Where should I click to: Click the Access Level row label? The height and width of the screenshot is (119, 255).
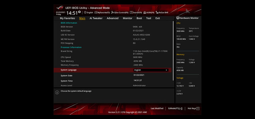pyautogui.click(x=66, y=85)
